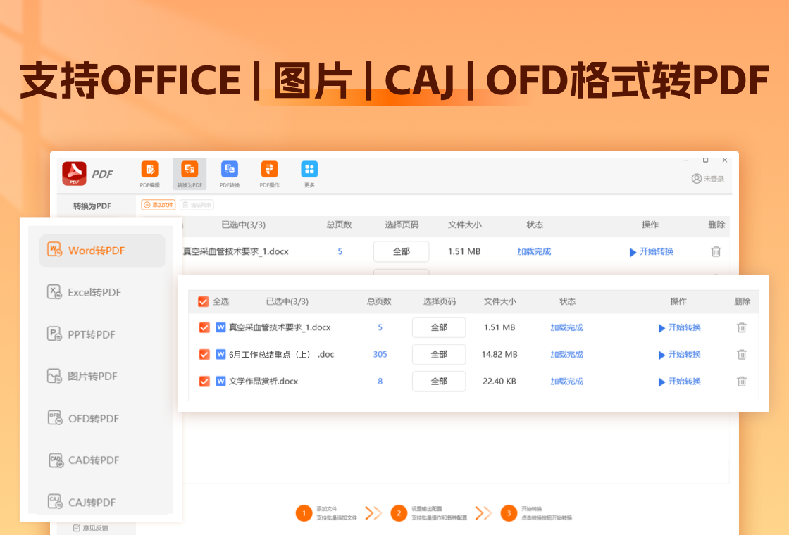Click page count 305
The image size is (789, 535).
click(380, 355)
